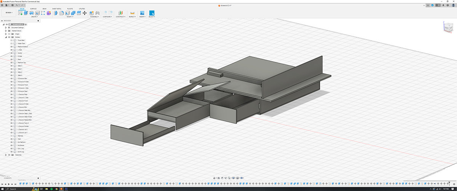Open the CREATE dropdown menu
The image size is (457, 191).
pos(34,17)
